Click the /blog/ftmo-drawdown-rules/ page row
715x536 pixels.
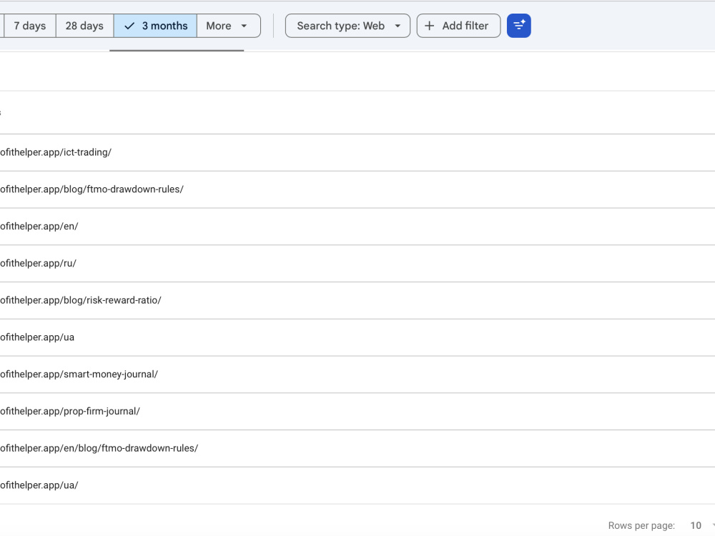[x=357, y=189]
